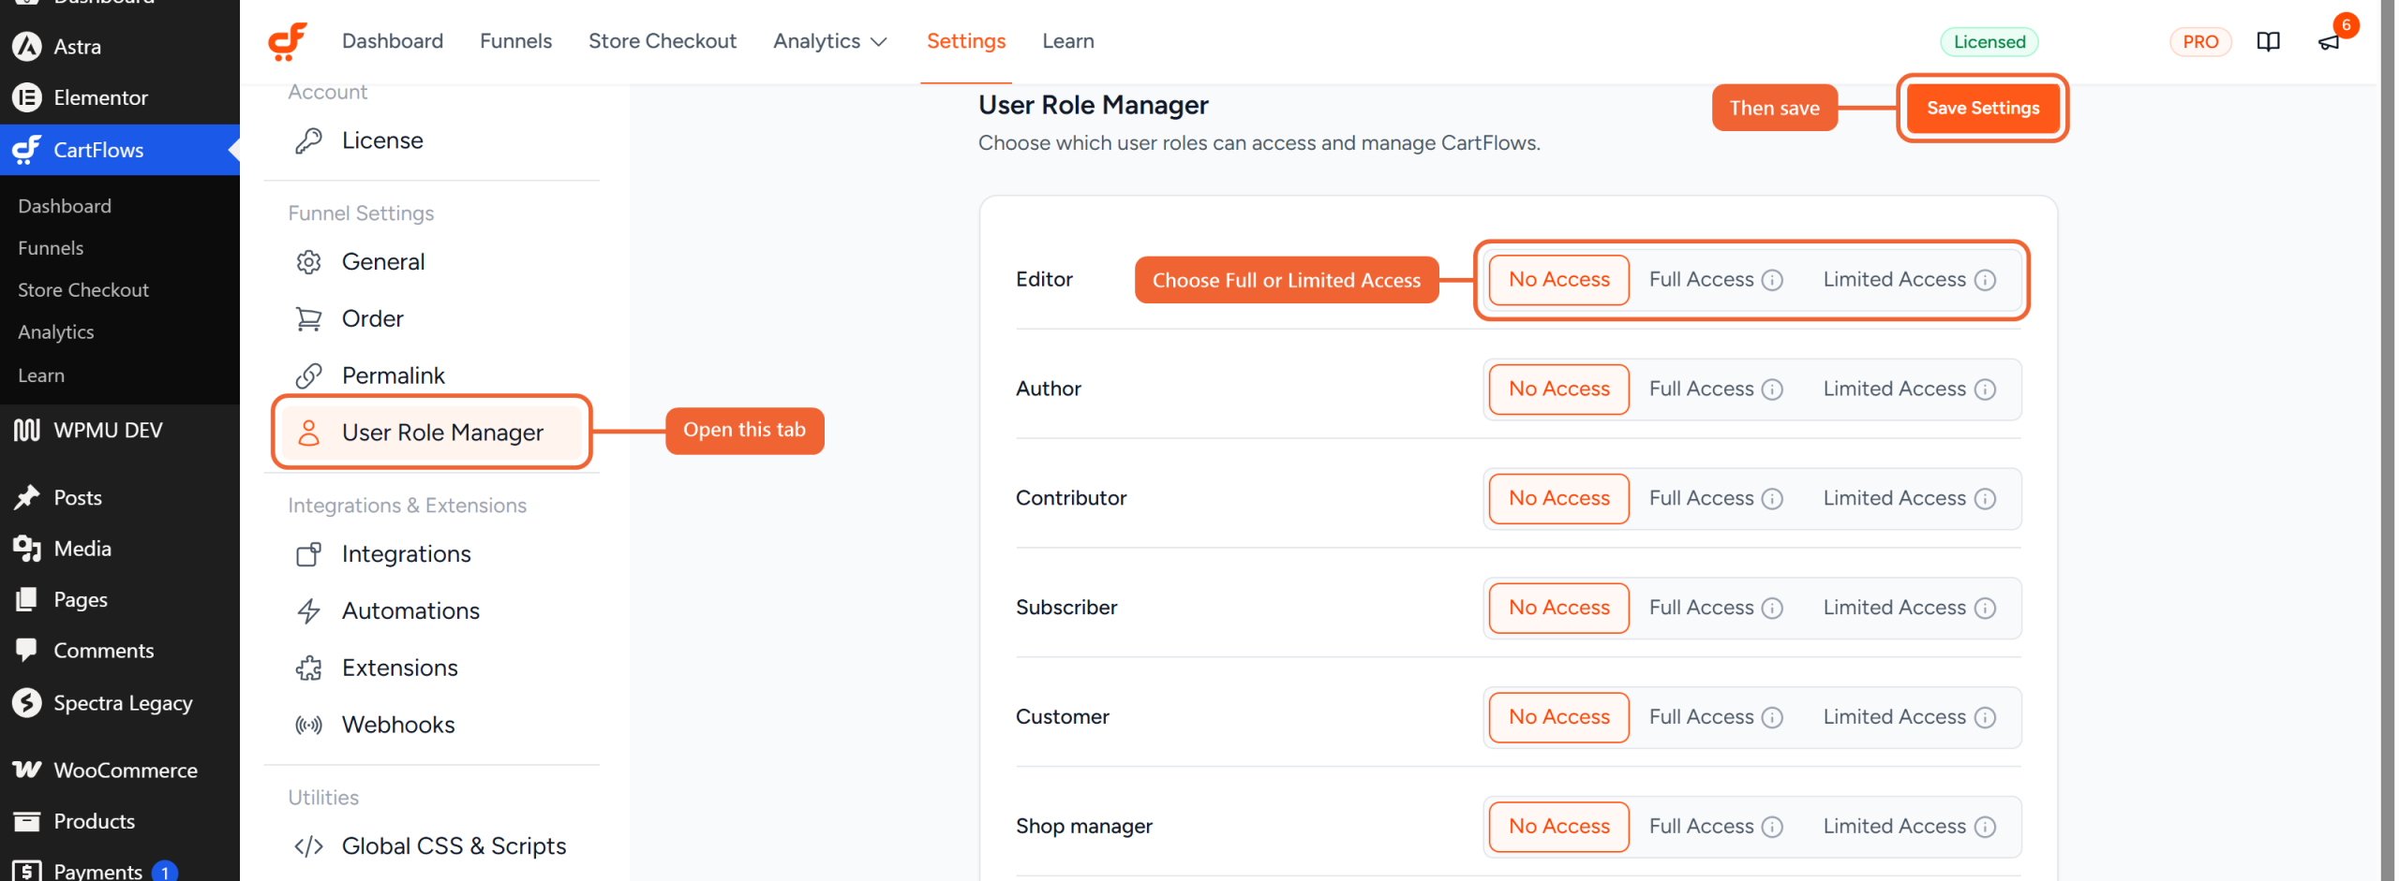Select Limited Access for Author
The height and width of the screenshot is (881, 2399).
tap(1894, 389)
